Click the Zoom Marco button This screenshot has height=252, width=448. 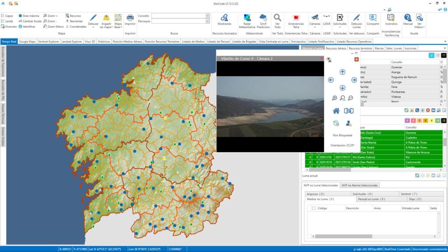click(x=53, y=26)
